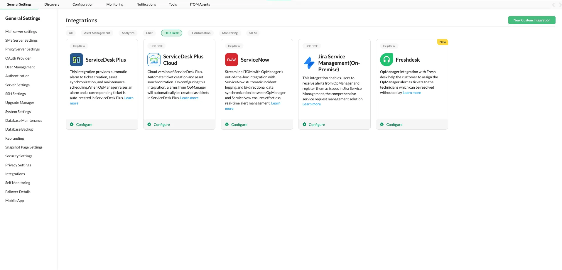
Task: Filter integrations by Analytics
Action: (128, 33)
